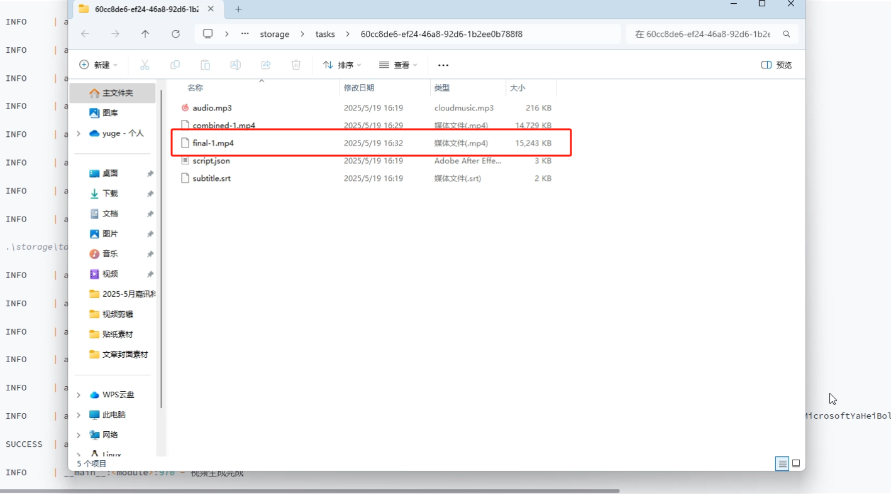Click the terminal window horizontal scrollbar
The image size is (891, 494).
(x=309, y=491)
